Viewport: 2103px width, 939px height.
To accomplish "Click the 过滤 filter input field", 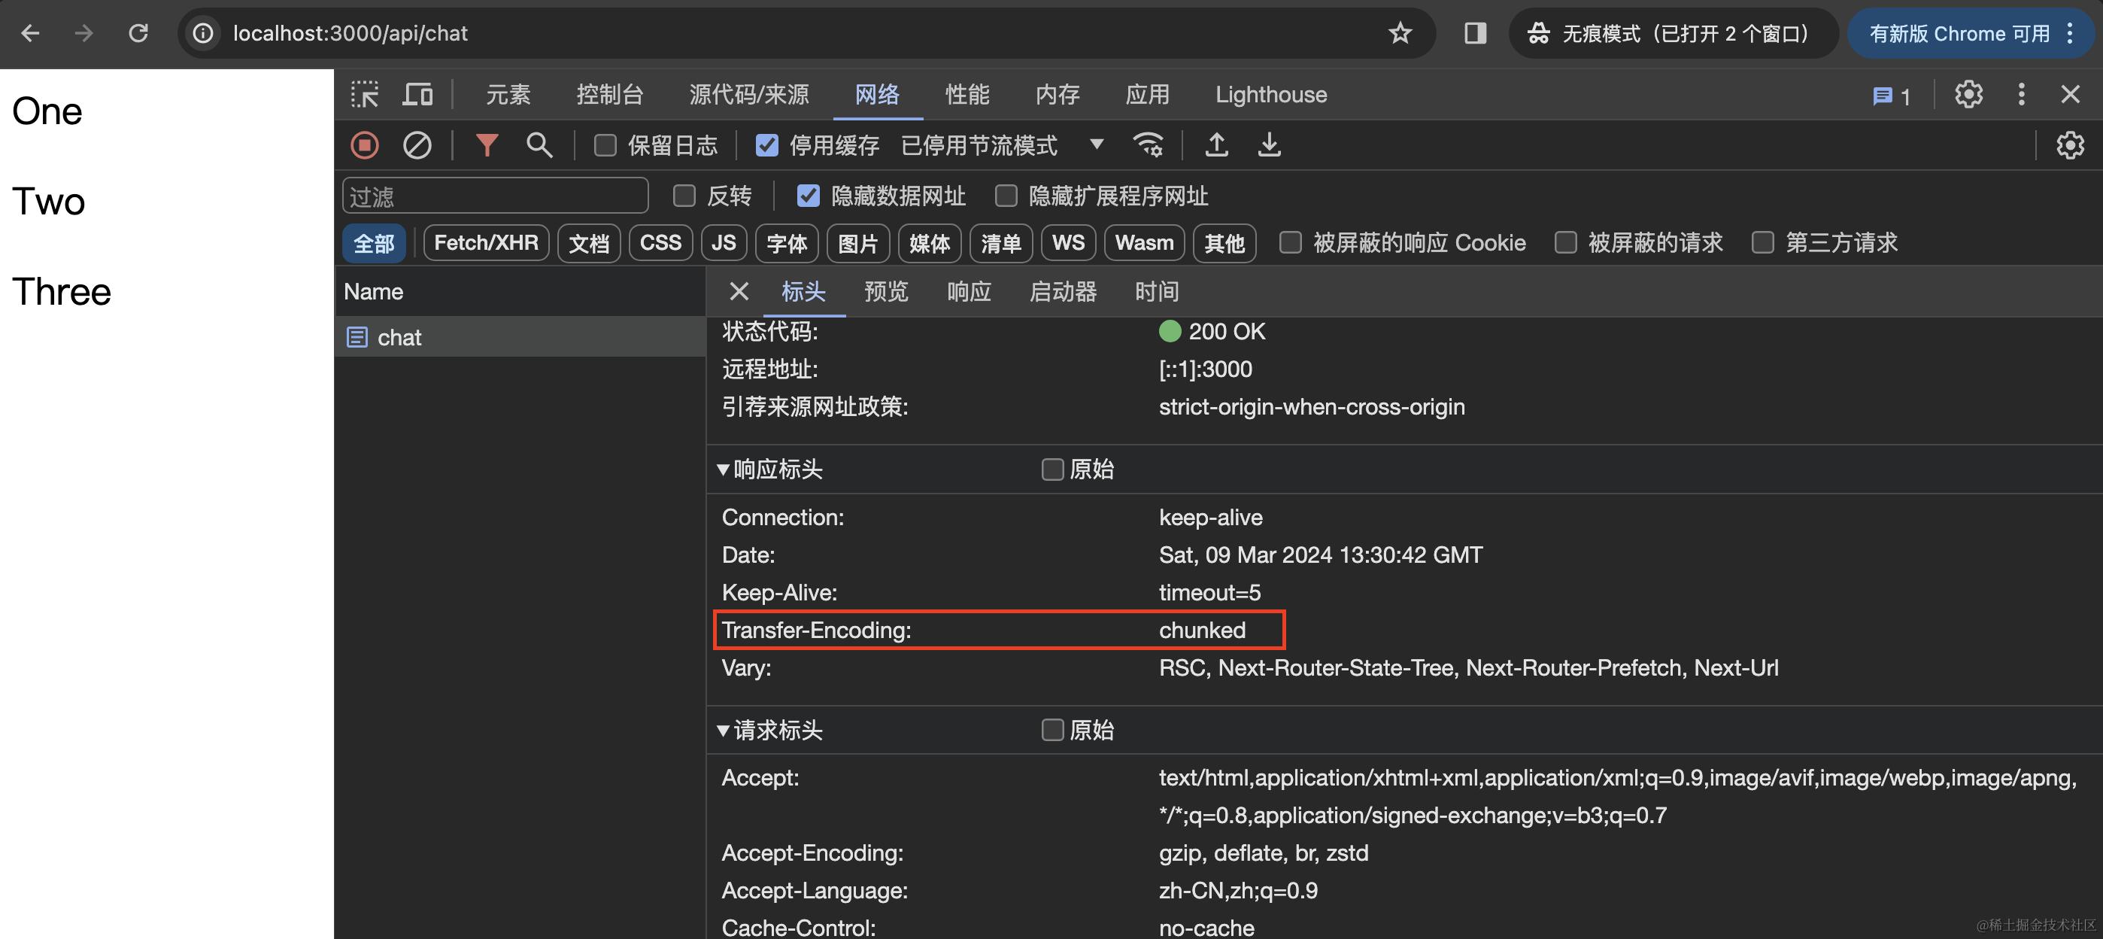I will point(496,196).
